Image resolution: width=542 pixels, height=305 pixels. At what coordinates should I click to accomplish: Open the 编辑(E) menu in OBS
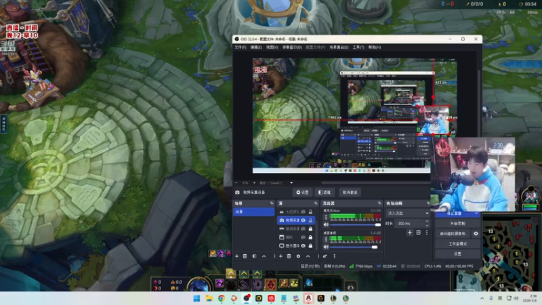(256, 47)
